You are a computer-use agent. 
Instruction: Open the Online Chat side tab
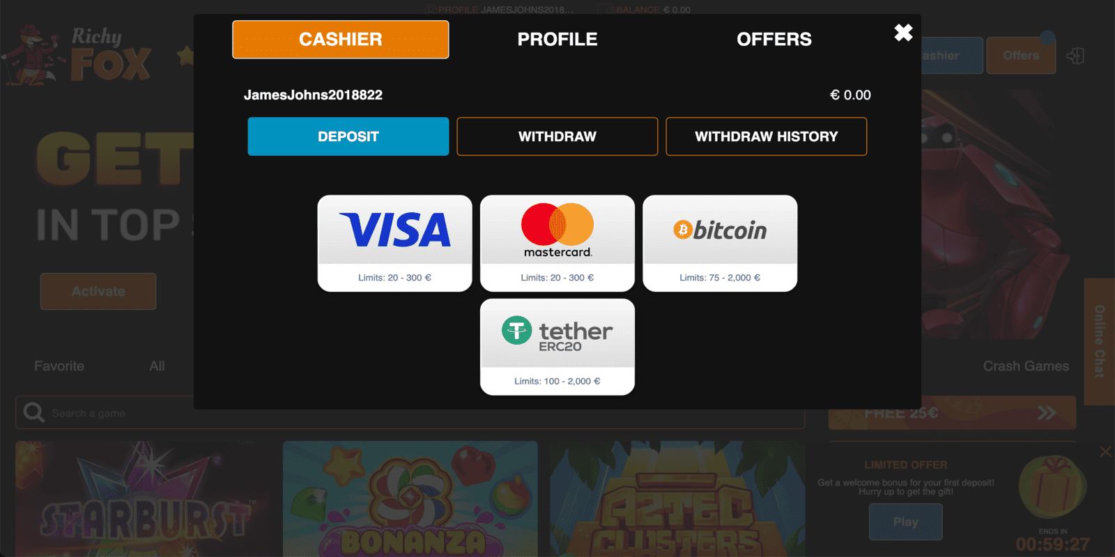1099,341
